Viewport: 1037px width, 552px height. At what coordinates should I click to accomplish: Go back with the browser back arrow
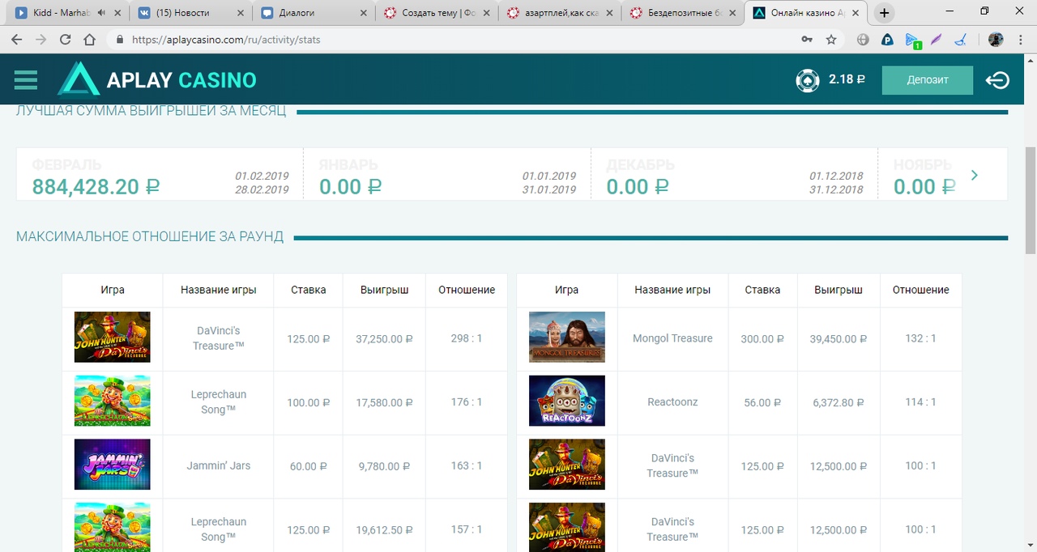tap(16, 39)
